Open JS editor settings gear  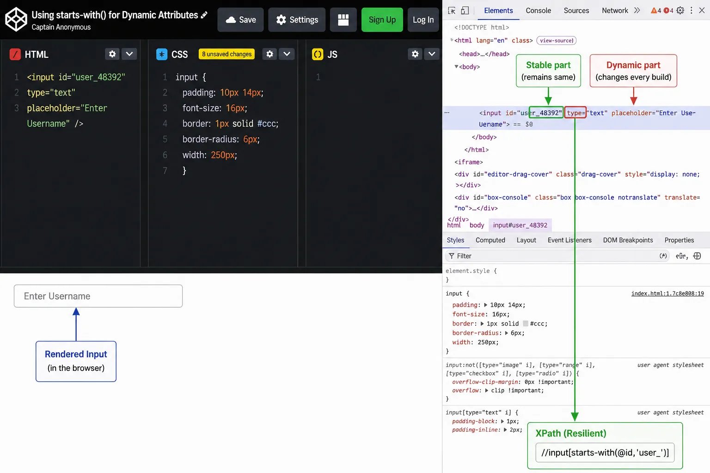(x=415, y=54)
